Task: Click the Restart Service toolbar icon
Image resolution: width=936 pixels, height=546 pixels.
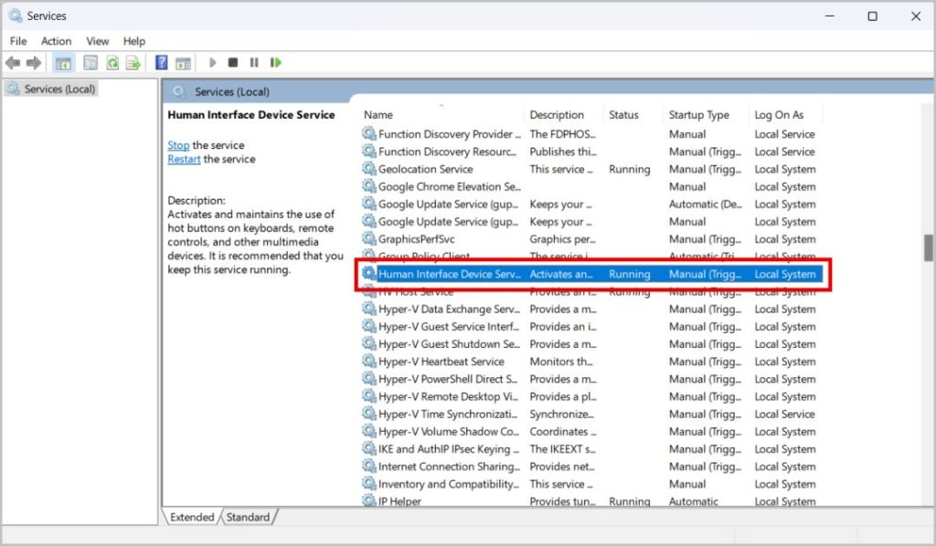Action: (275, 63)
